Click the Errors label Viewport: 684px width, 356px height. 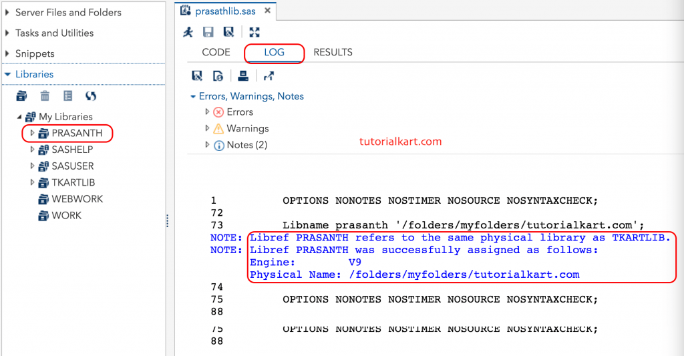240,112
